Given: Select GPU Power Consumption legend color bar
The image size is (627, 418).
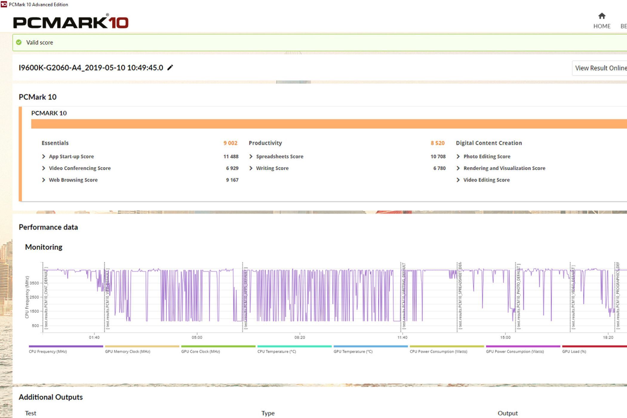Looking at the screenshot, I should [523, 346].
